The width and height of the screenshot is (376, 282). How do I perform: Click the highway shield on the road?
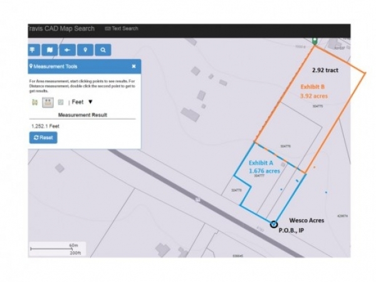click(x=197, y=199)
